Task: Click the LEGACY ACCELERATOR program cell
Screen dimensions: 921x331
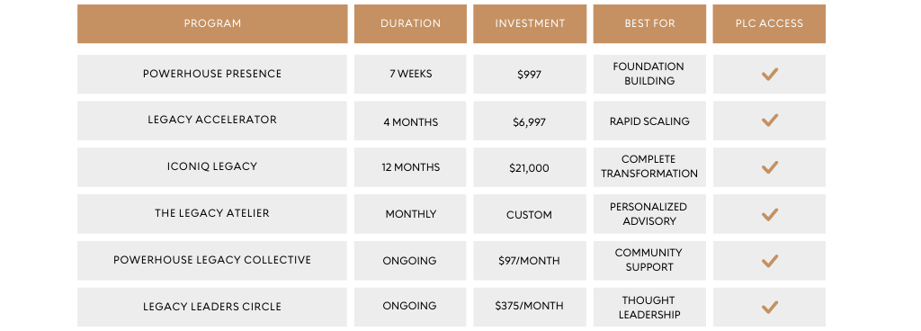Action: [212, 121]
